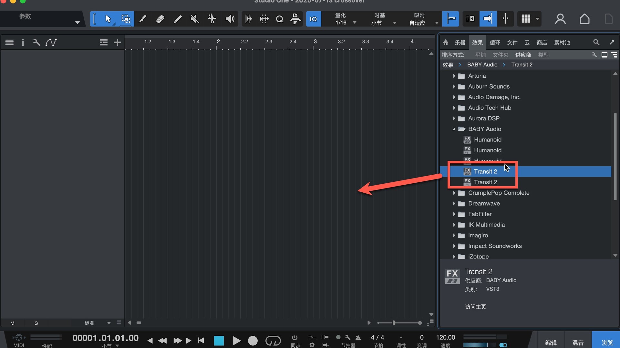This screenshot has height=348, width=620.
Task: Toggle the Loop transport button
Action: (273, 341)
